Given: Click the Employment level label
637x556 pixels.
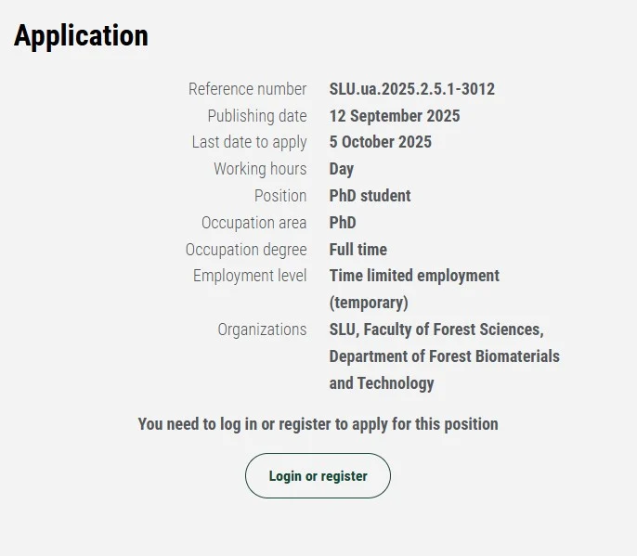Looking at the screenshot, I should (250, 276).
